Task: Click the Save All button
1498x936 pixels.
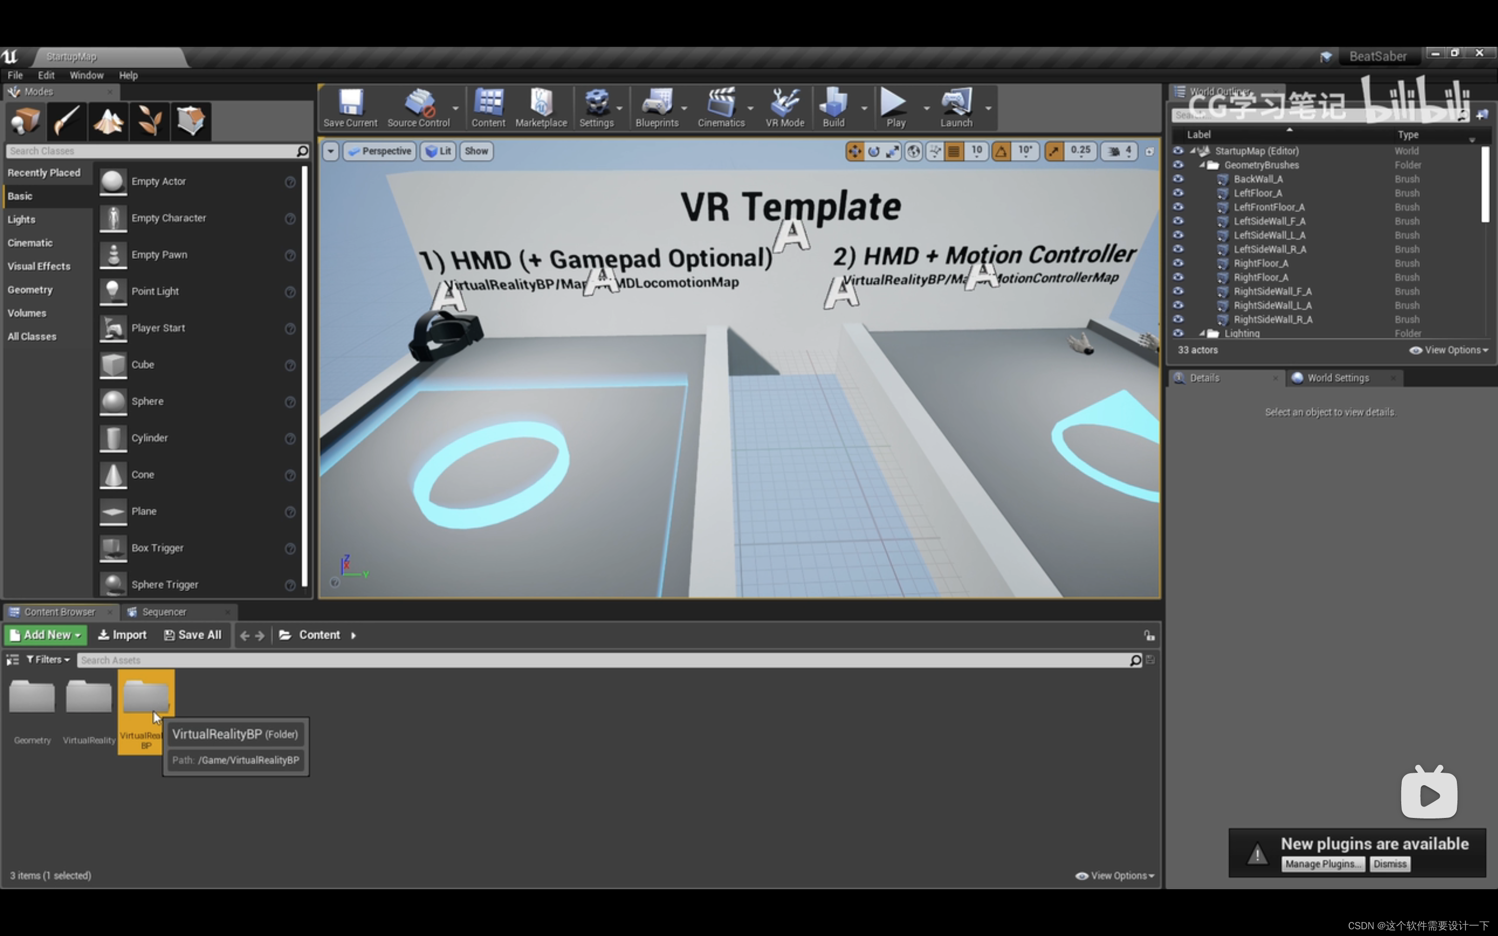Action: 193,634
